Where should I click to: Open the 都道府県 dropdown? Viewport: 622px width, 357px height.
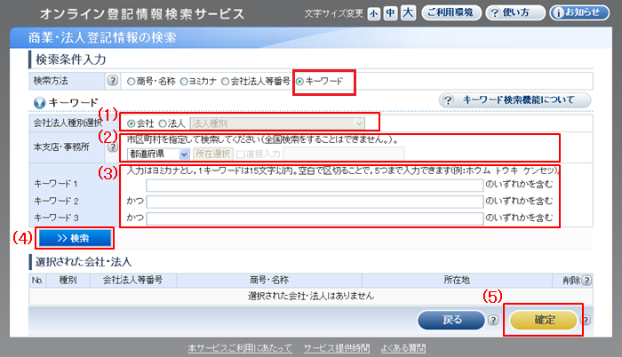tap(158, 154)
